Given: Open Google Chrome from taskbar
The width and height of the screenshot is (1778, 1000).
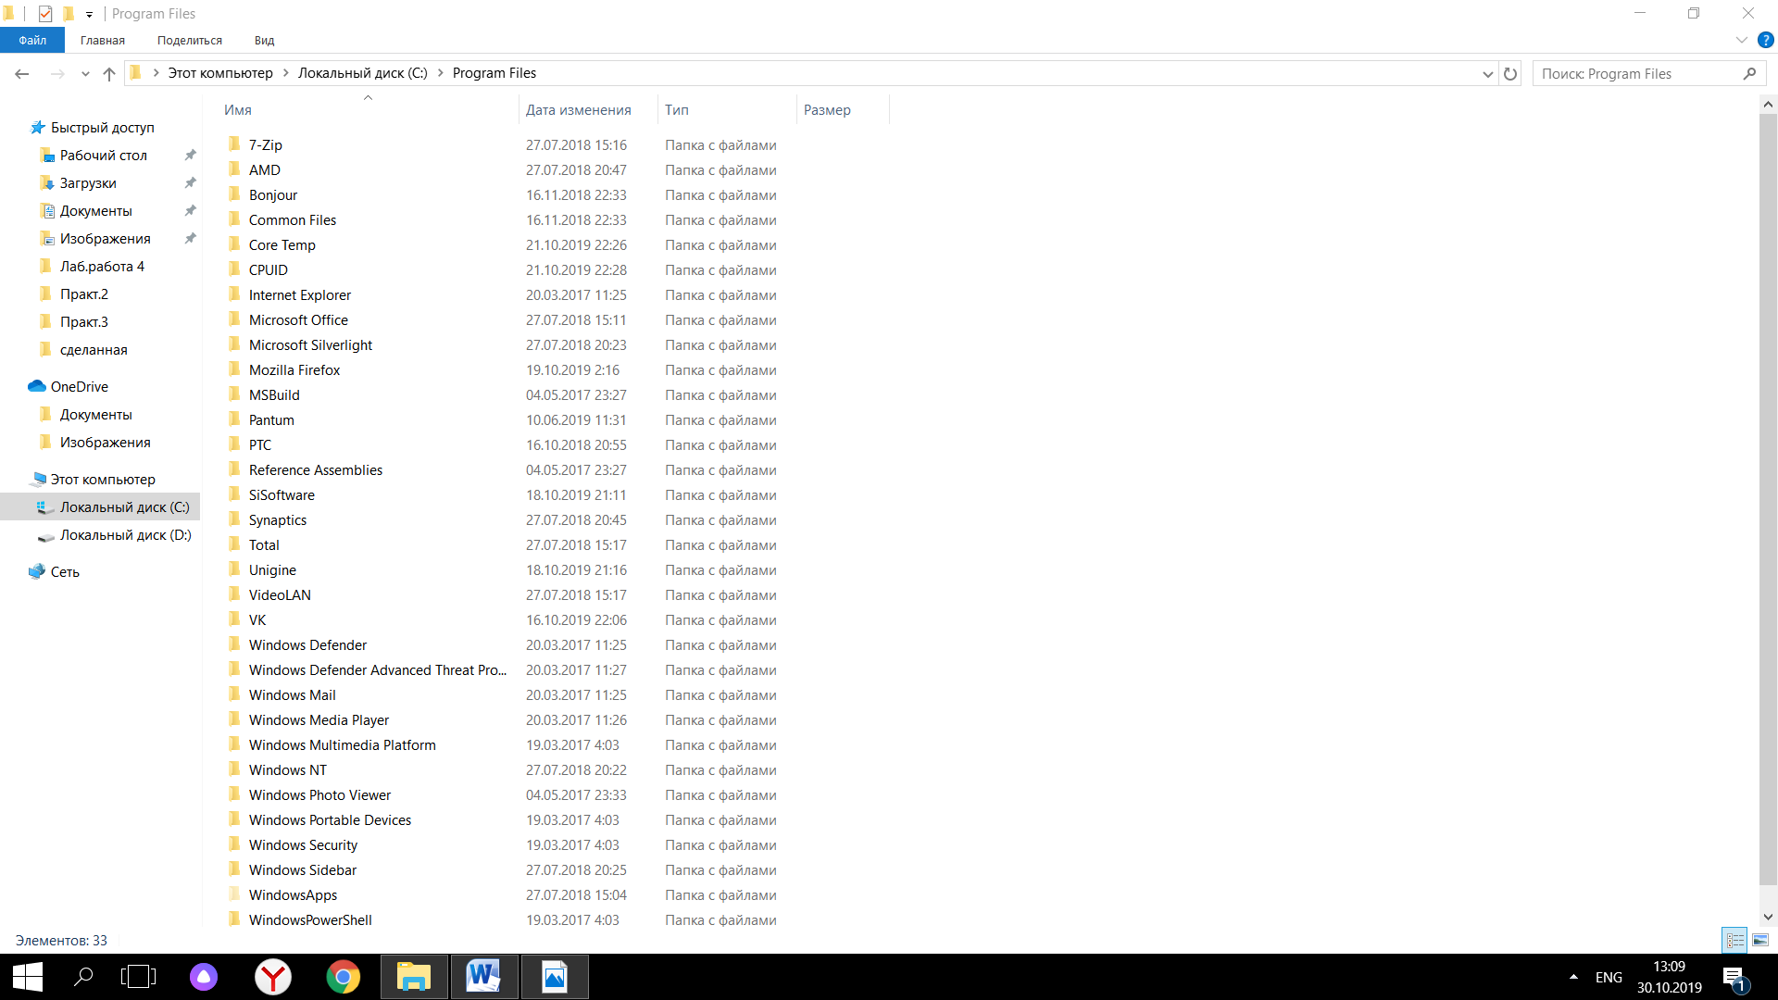Looking at the screenshot, I should tap(344, 977).
